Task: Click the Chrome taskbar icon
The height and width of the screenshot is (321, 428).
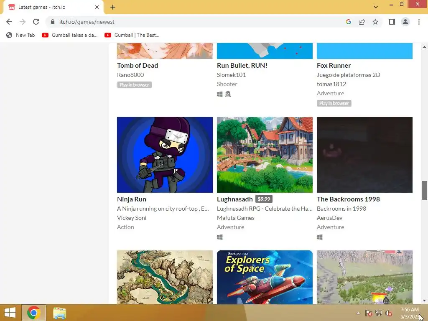Action: tap(34, 313)
